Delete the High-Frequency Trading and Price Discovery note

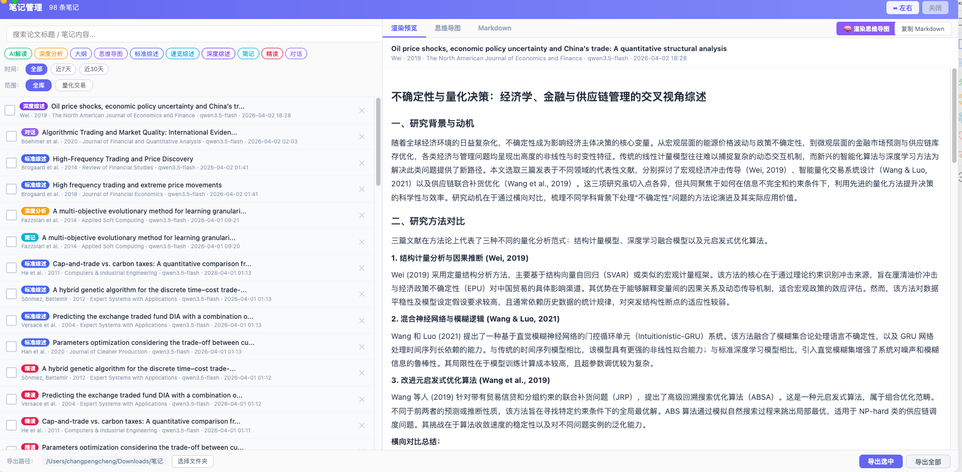(361, 163)
